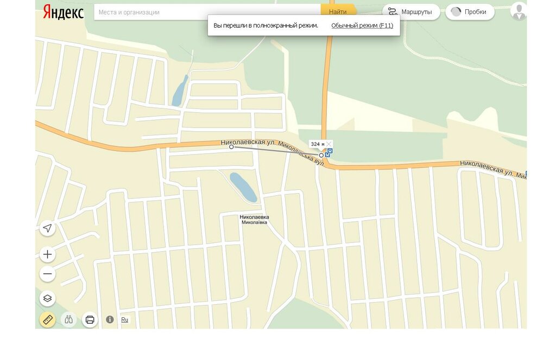Viewport: 543px width, 339px height.
Task: Open the user profile avatar
Action: click(x=519, y=11)
